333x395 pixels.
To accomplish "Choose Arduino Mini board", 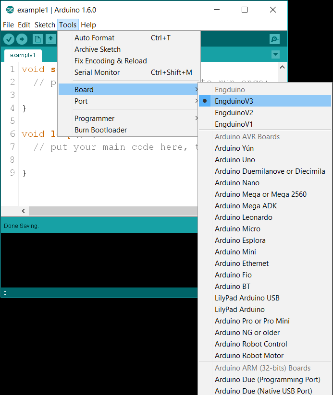I will pyautogui.click(x=265, y=252).
